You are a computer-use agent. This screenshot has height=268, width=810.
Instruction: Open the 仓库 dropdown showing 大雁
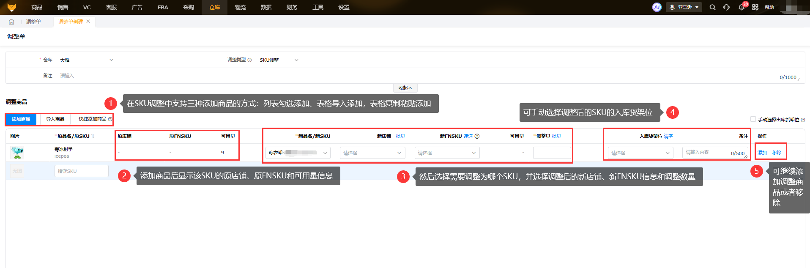87,60
